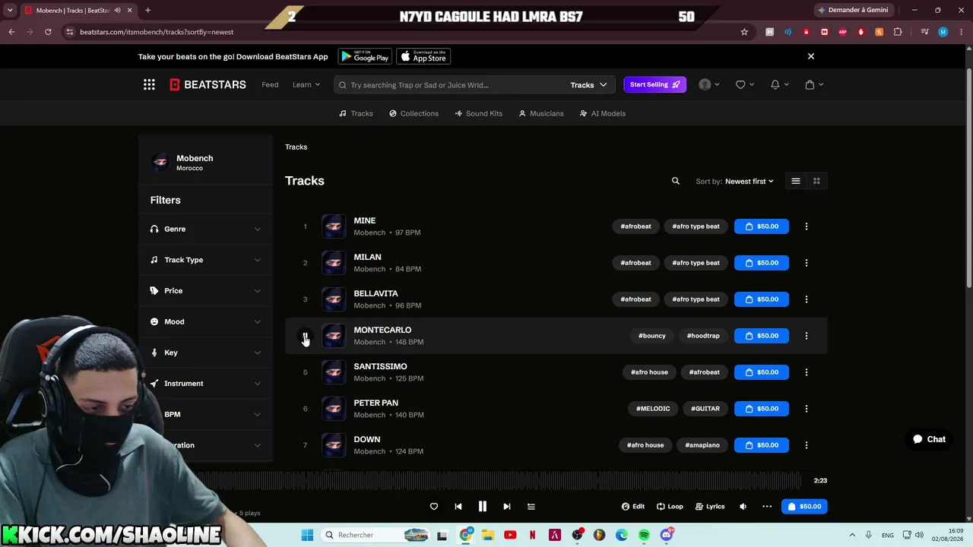Click the Start Selling button
Screen dimensions: 973x547
pyautogui.click(x=655, y=84)
